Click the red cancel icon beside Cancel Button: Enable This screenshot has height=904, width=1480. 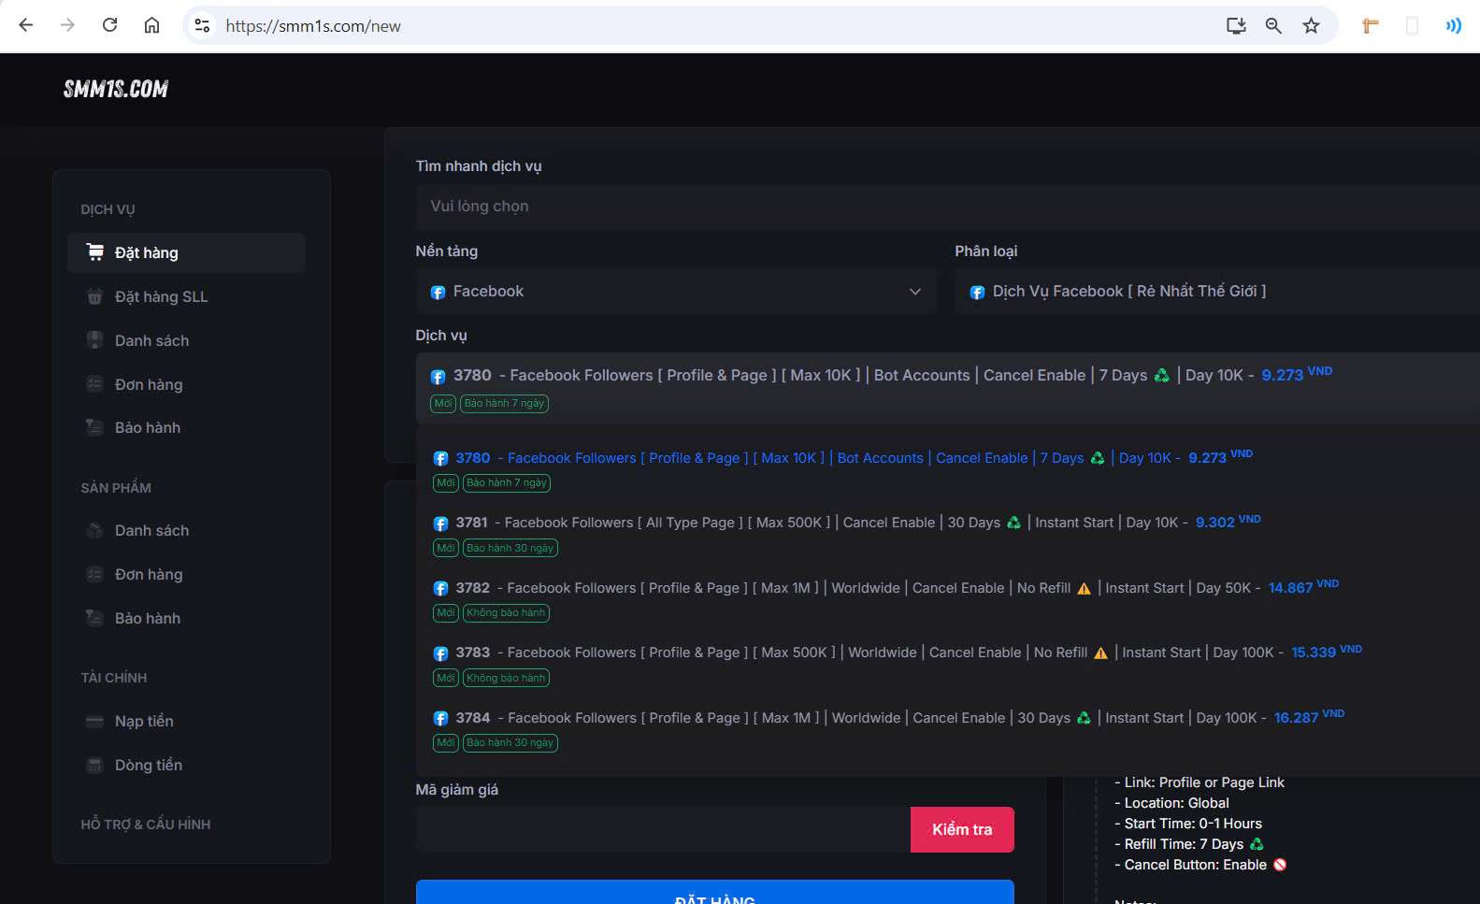1280,865
